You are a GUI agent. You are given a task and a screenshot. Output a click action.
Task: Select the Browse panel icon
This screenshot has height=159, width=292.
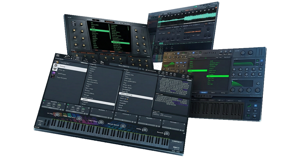pos(77,58)
